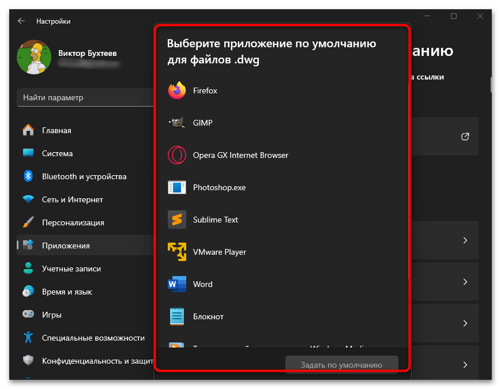The image size is (501, 389).
Task: Select Opera GX Internet Browser entry
Action: 282,155
